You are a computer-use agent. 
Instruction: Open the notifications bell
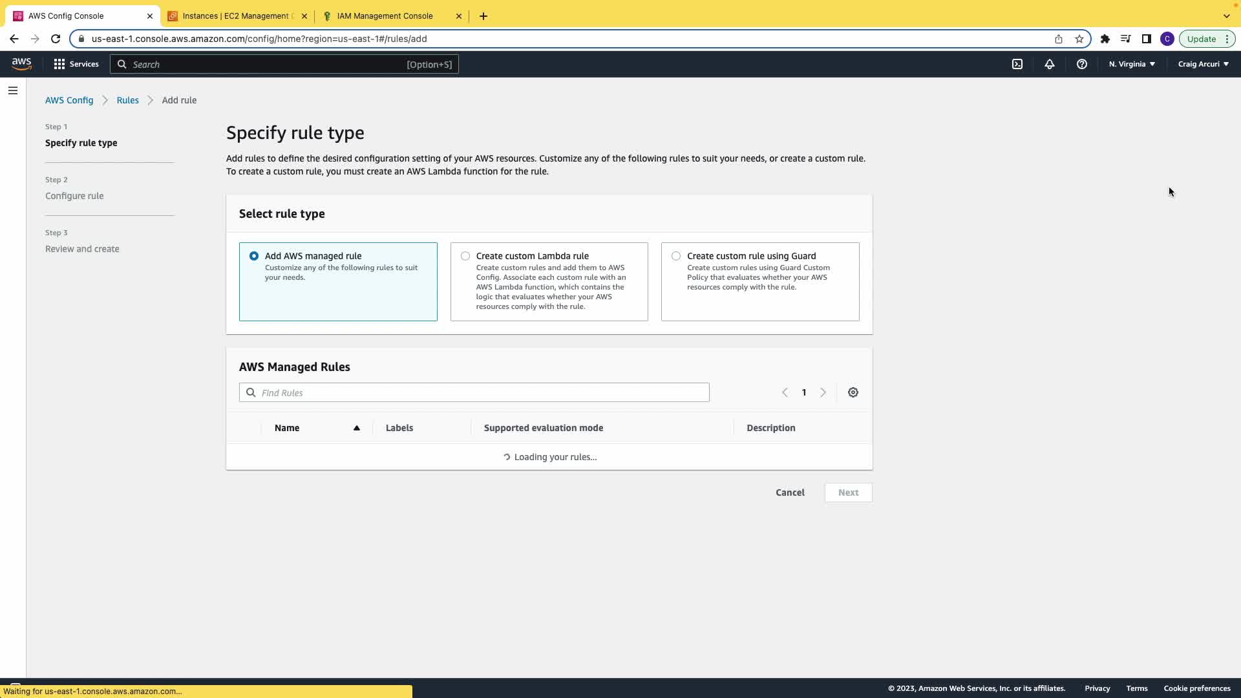(1050, 64)
